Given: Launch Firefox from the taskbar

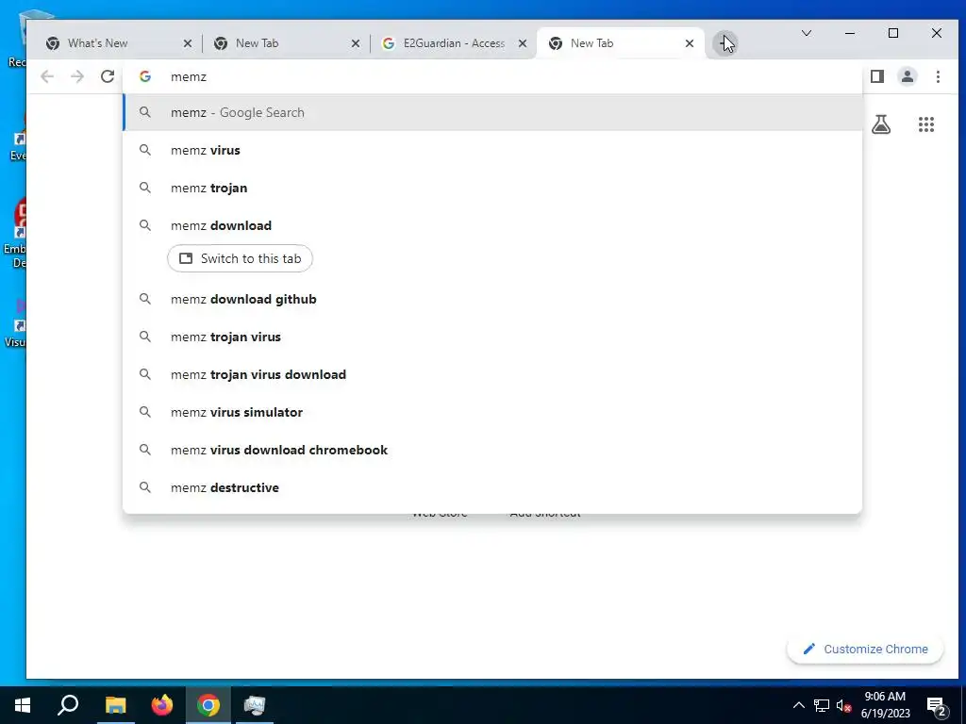Looking at the screenshot, I should [x=162, y=705].
